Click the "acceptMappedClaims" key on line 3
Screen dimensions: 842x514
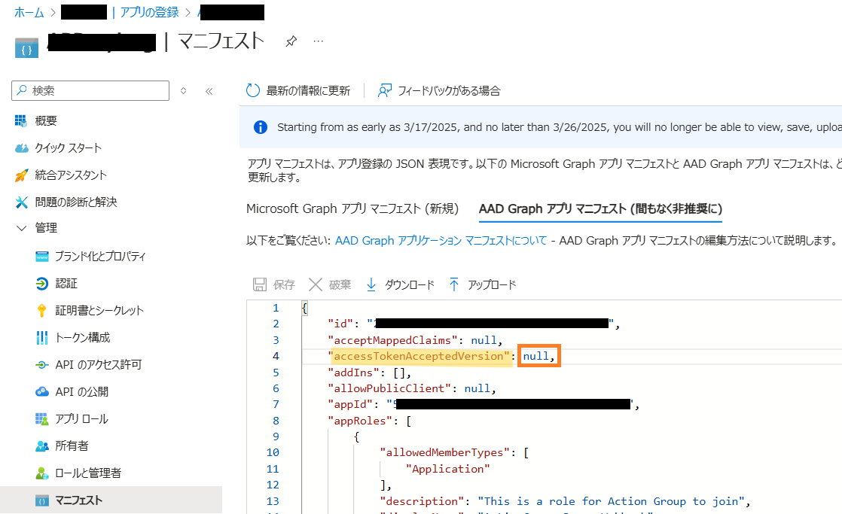tap(392, 340)
